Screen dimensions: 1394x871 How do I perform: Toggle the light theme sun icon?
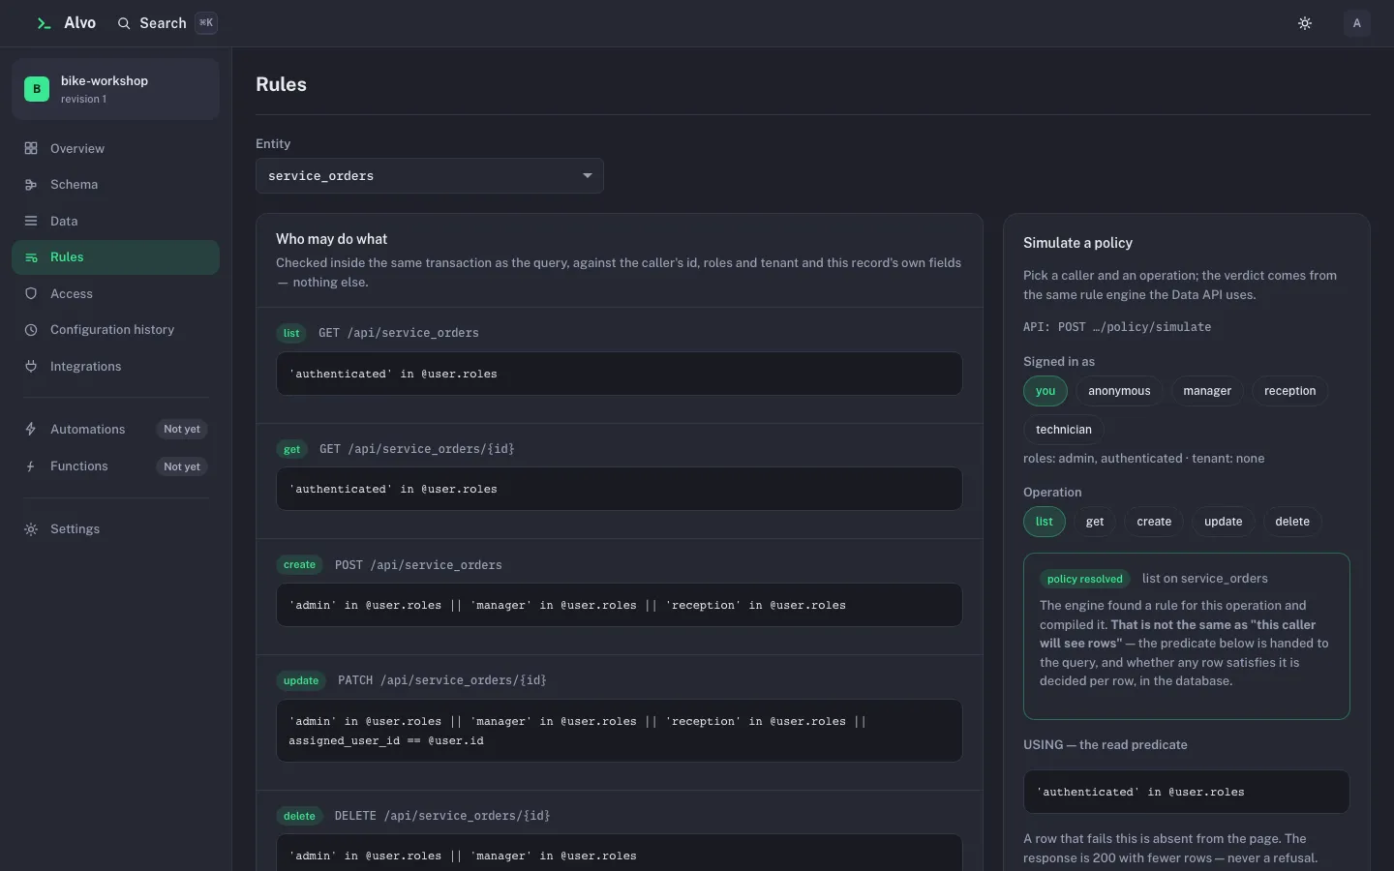[1305, 23]
